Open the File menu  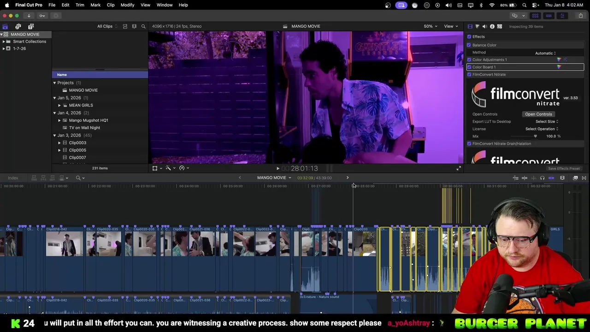[52, 5]
